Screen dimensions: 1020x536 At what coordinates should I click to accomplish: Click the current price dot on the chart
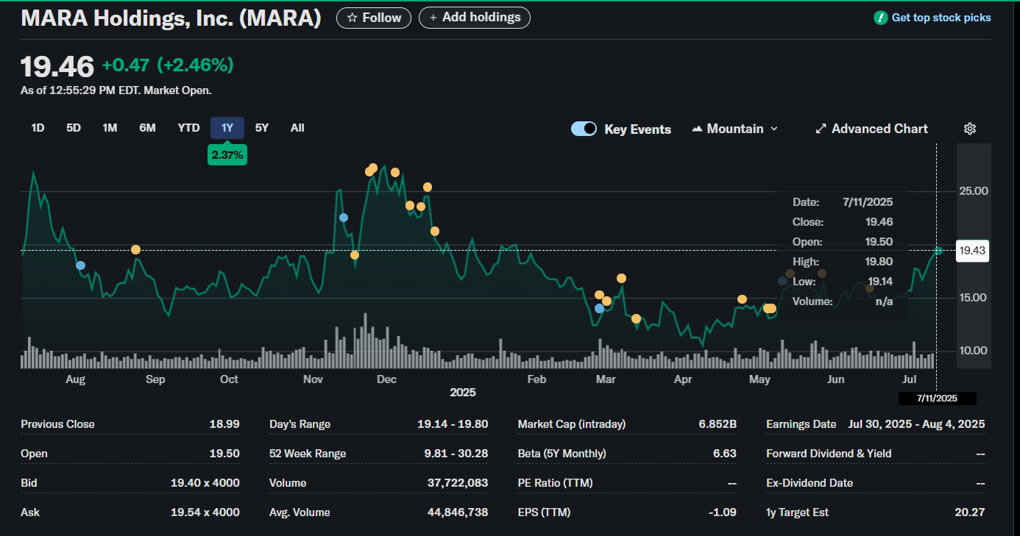tap(938, 251)
